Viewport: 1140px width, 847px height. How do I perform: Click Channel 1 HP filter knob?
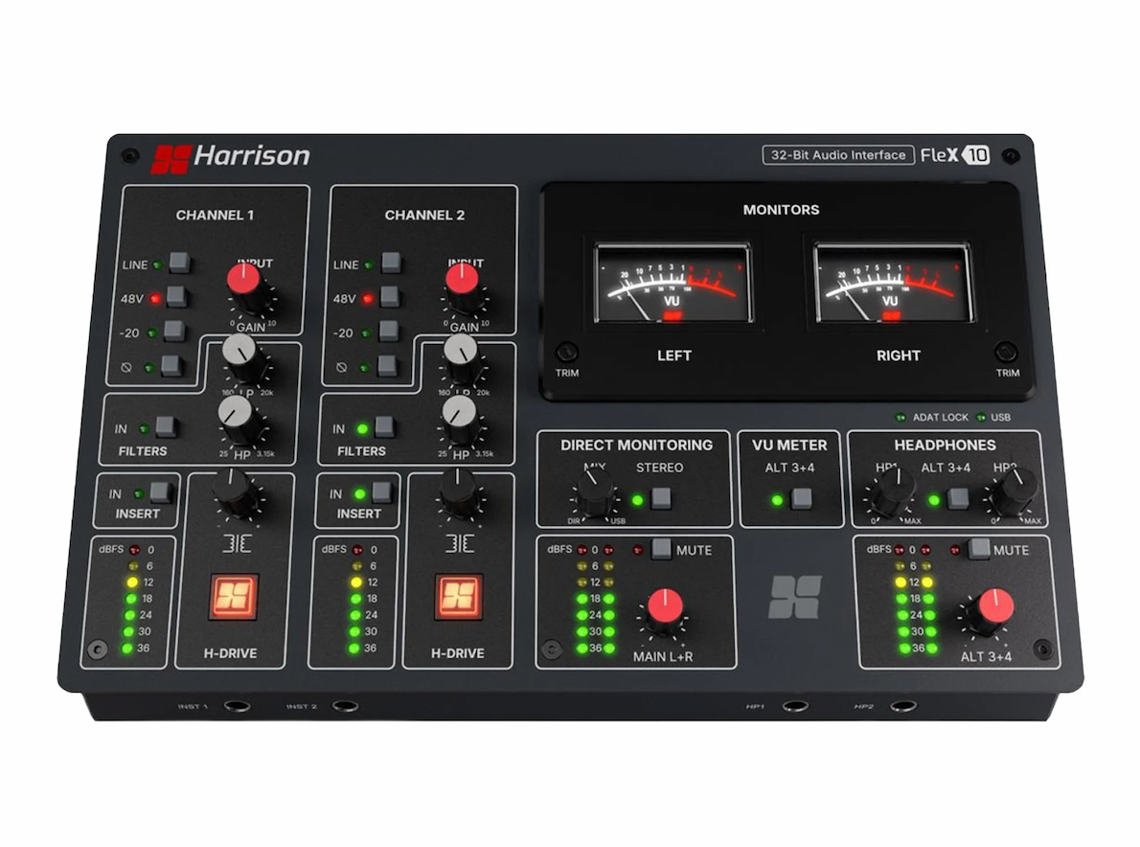point(237,418)
